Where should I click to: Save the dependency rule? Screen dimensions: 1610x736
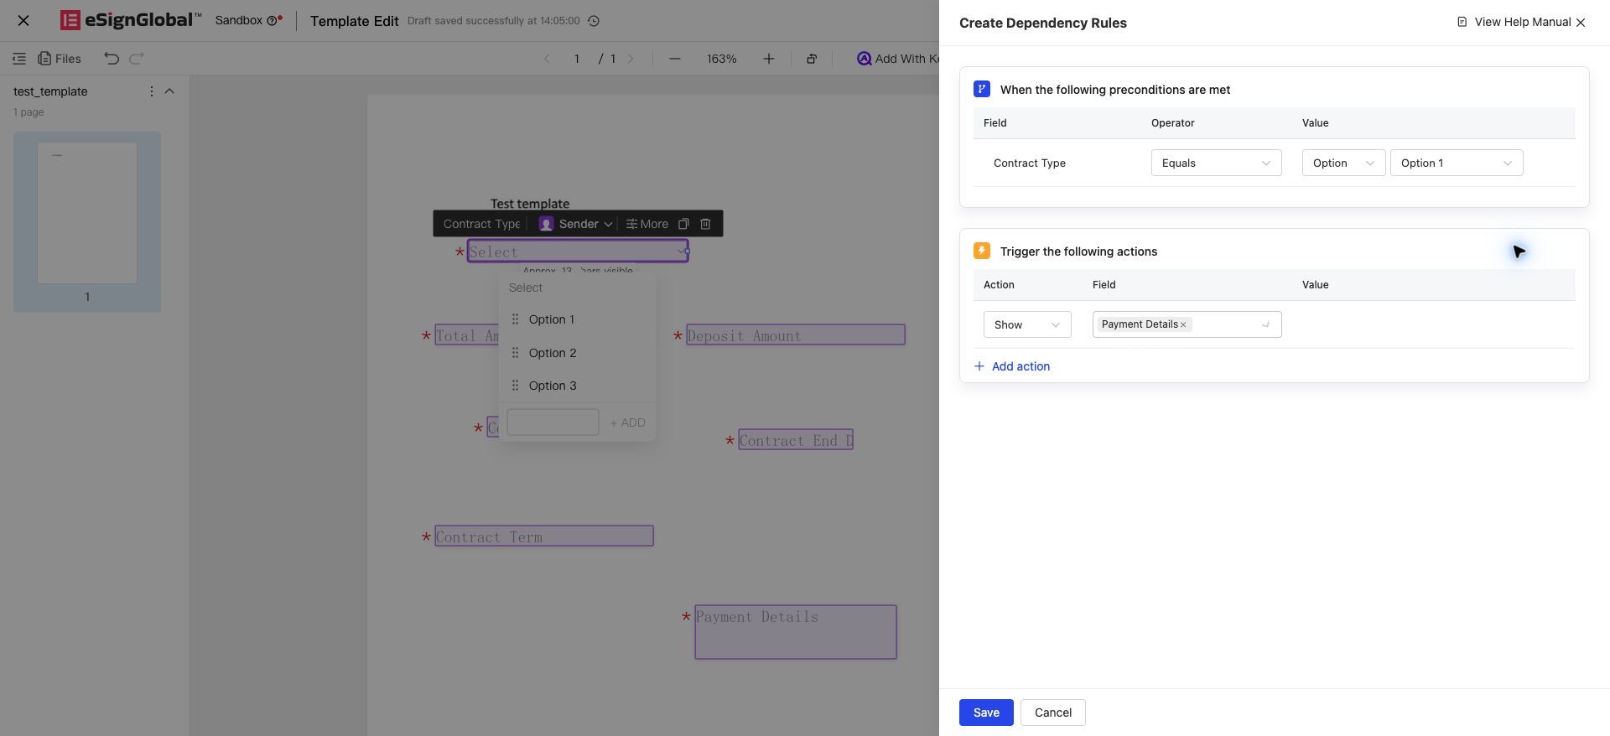[x=986, y=713]
